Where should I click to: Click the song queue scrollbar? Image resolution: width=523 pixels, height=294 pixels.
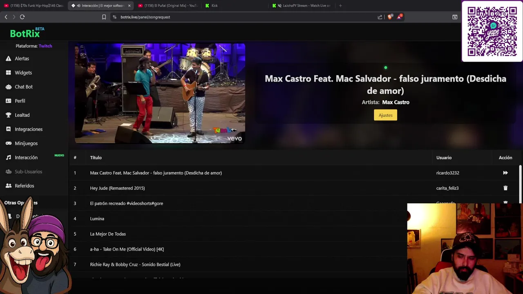(x=520, y=184)
